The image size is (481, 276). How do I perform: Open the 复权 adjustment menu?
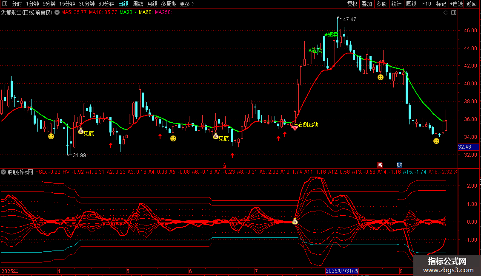tap(352, 4)
